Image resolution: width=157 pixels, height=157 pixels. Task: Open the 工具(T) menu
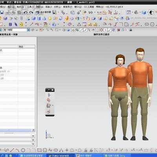click(30, 7)
